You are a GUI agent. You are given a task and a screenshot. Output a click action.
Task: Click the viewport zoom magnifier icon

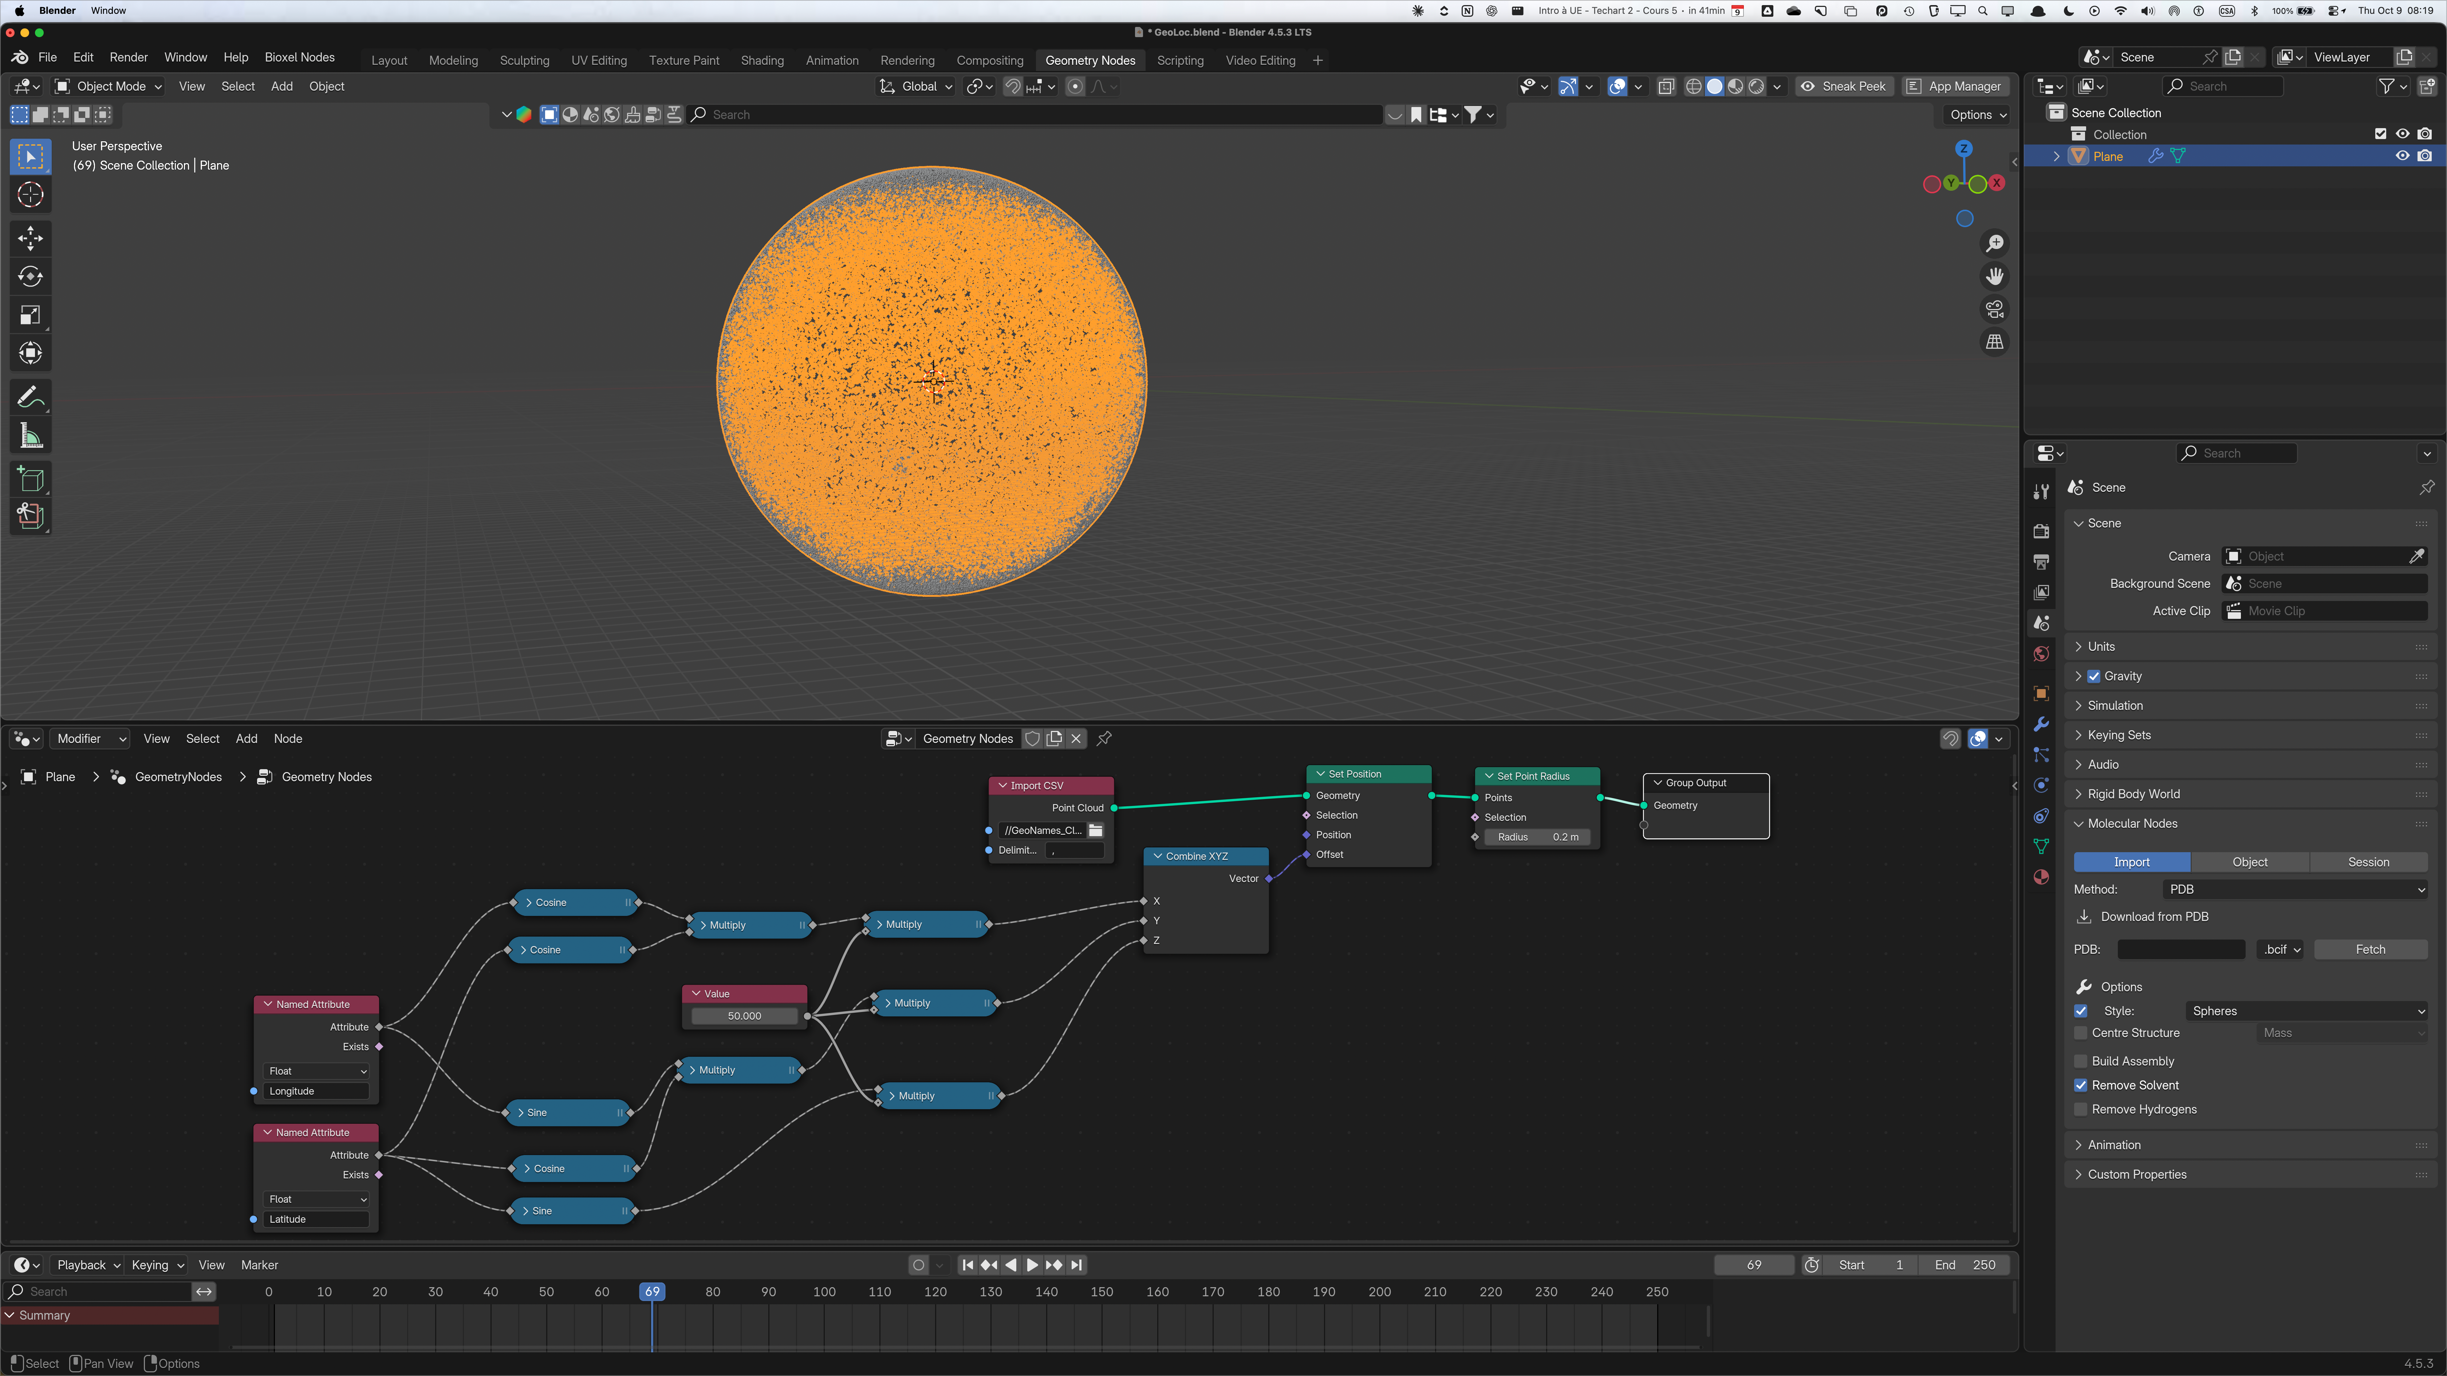coord(1995,243)
